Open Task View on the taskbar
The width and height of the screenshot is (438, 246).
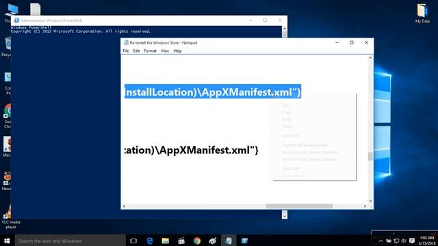pyautogui.click(x=133, y=241)
